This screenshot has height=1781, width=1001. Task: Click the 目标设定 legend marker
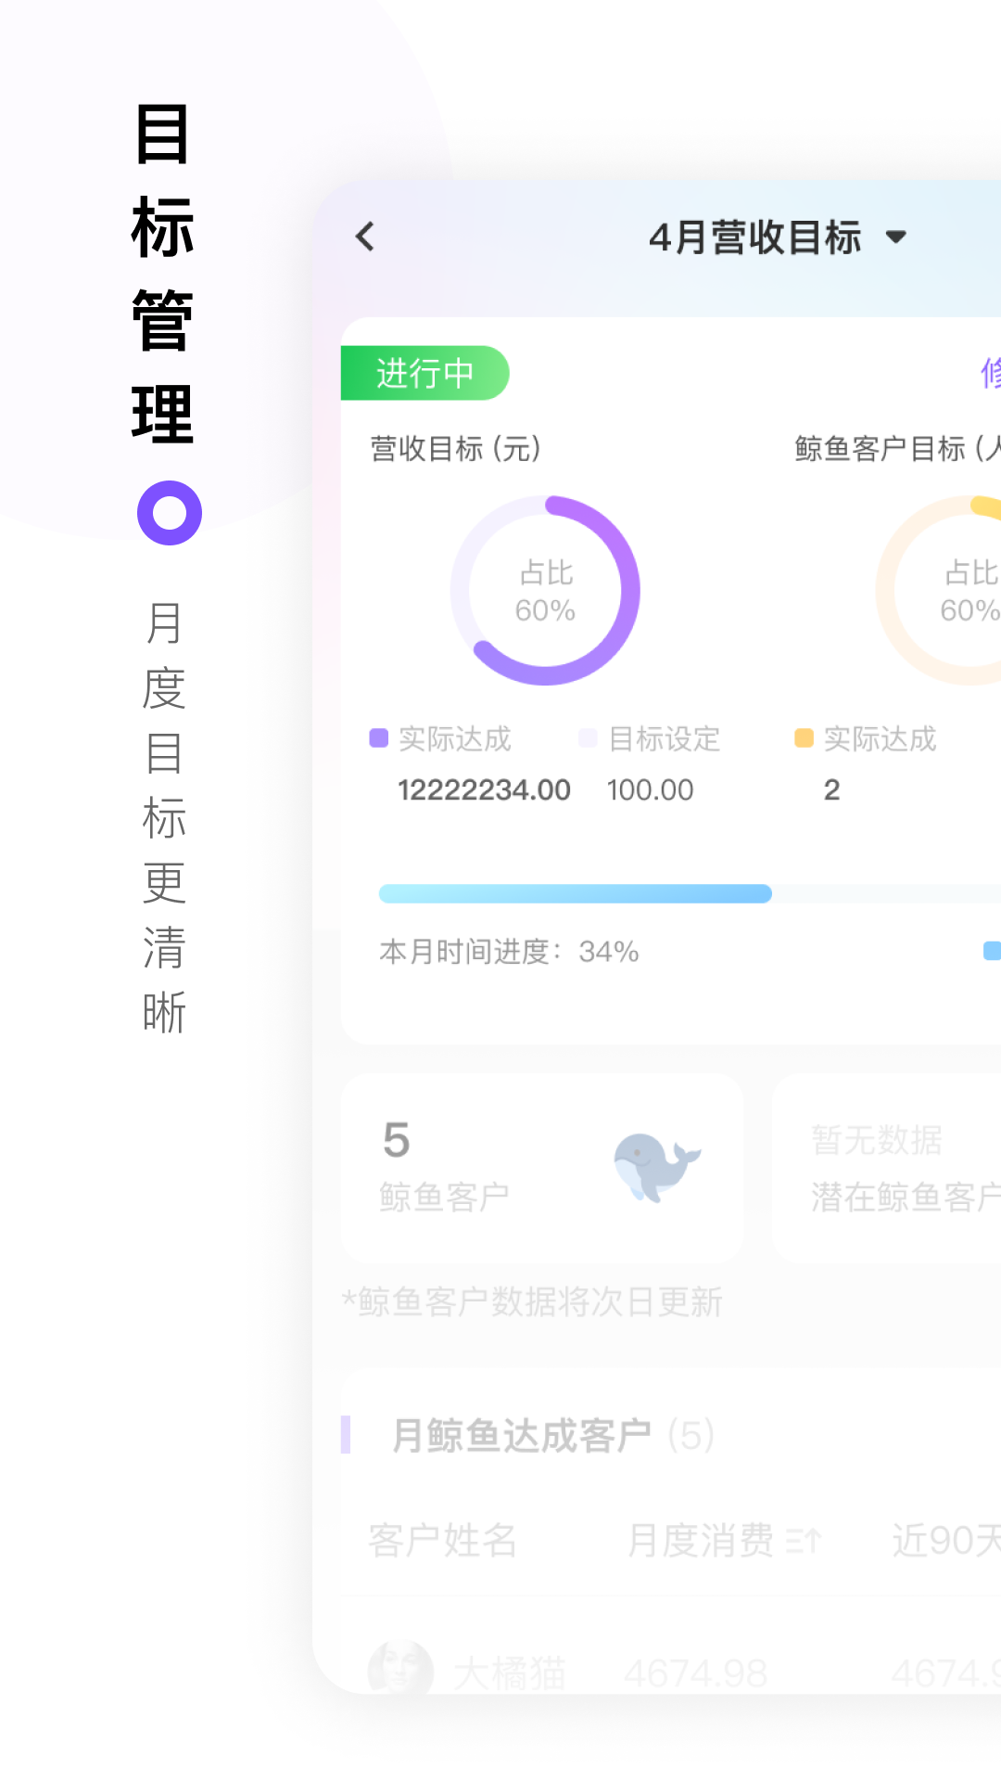(588, 738)
